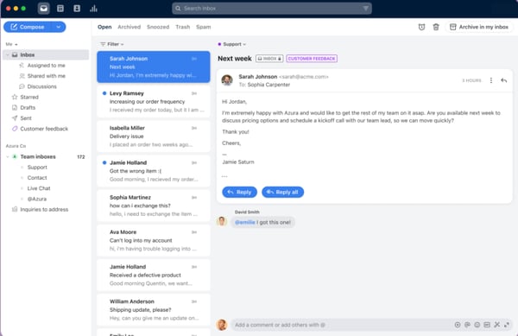Open the analytics bar chart icon
This screenshot has width=518, height=336.
93,9
